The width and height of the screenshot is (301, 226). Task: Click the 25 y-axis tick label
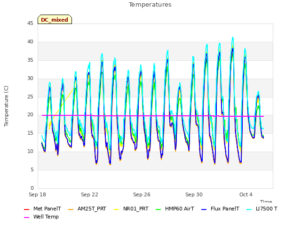[x=30, y=97]
